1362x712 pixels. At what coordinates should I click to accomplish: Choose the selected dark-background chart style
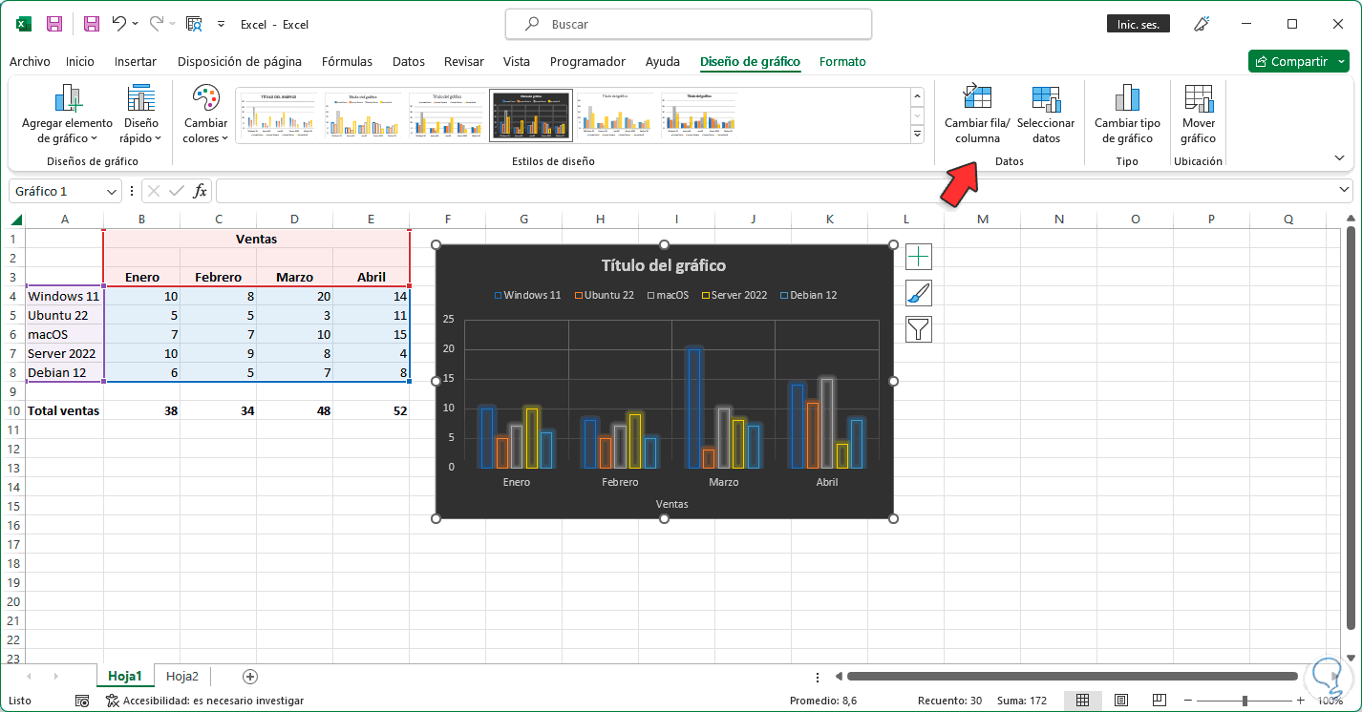(x=531, y=115)
